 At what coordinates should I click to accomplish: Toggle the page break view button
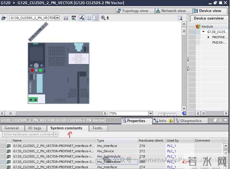tap(95, 18)
